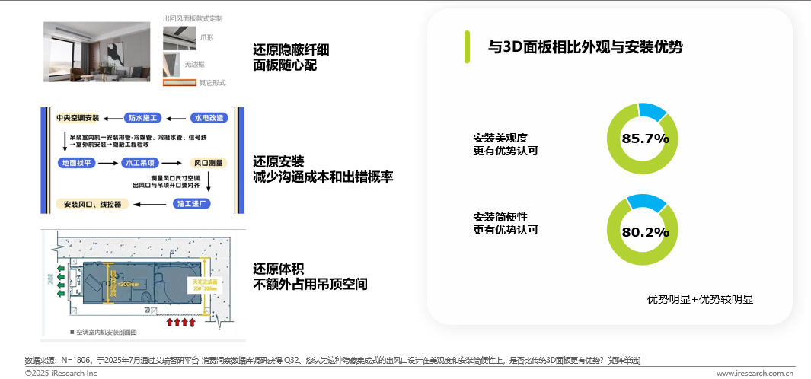Click the 水电改造 flowchart node
Viewport: 811px width, 379px height.
click(x=209, y=119)
